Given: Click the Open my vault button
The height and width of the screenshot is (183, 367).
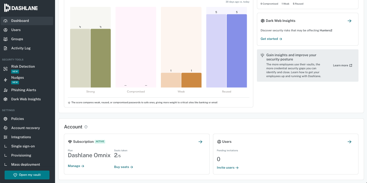Looking at the screenshot, I should [27, 175].
